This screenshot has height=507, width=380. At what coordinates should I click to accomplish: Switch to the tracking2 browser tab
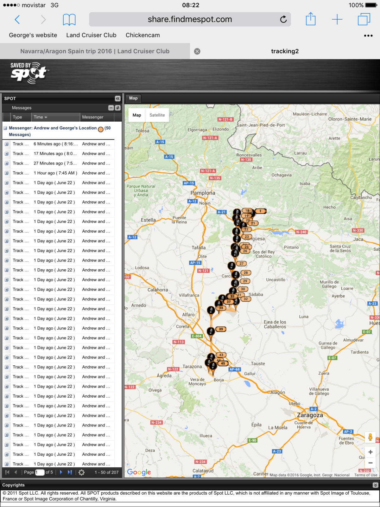tap(285, 51)
